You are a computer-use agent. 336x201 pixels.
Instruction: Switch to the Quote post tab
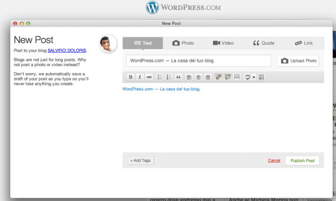coord(263,43)
